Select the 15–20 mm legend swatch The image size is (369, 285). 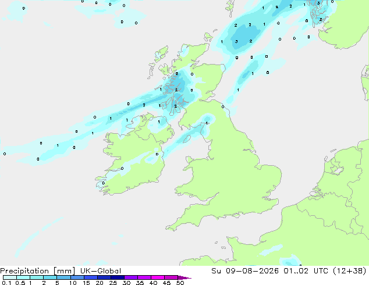(91, 277)
